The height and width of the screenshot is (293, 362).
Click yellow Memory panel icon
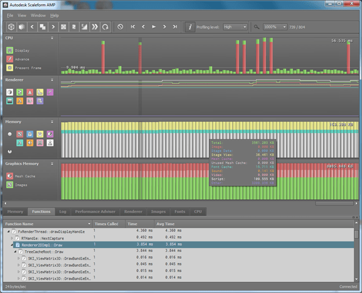pyautogui.click(x=40, y=134)
